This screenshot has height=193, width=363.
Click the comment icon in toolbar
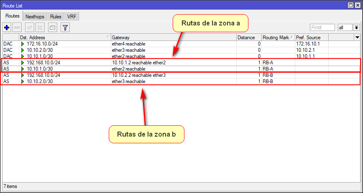point(52,28)
